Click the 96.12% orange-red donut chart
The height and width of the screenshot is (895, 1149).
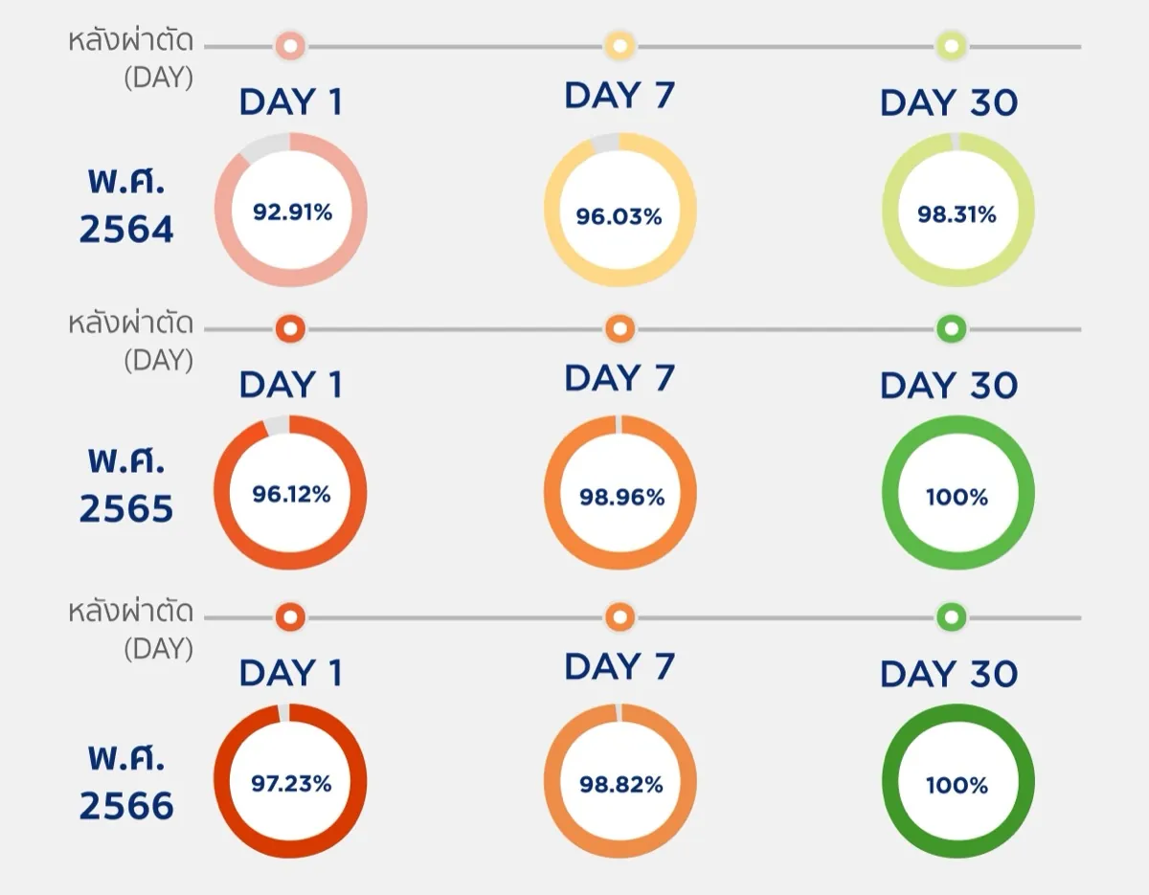pyautogui.click(x=291, y=494)
